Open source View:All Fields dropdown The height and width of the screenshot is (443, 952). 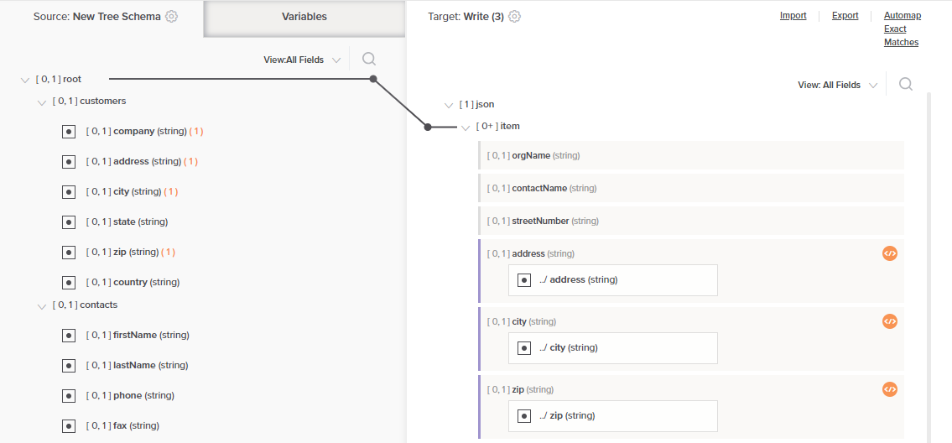tap(302, 60)
